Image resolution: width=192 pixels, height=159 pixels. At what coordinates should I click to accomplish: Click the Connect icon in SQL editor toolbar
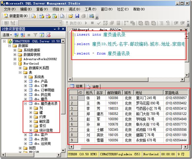[6, 23]
